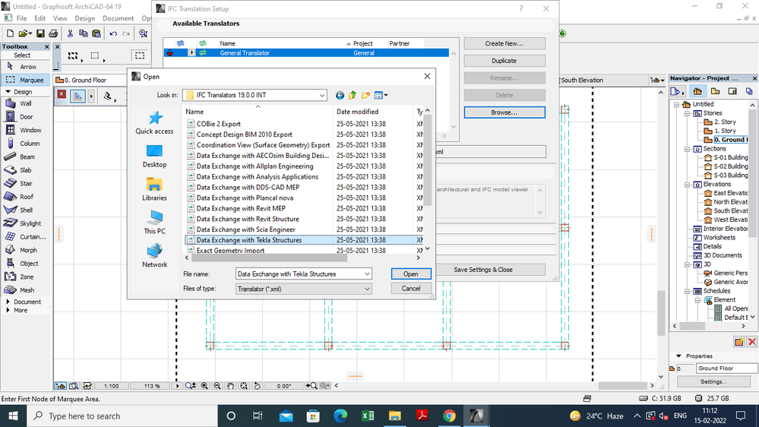Open the View menu

[x=60, y=18]
